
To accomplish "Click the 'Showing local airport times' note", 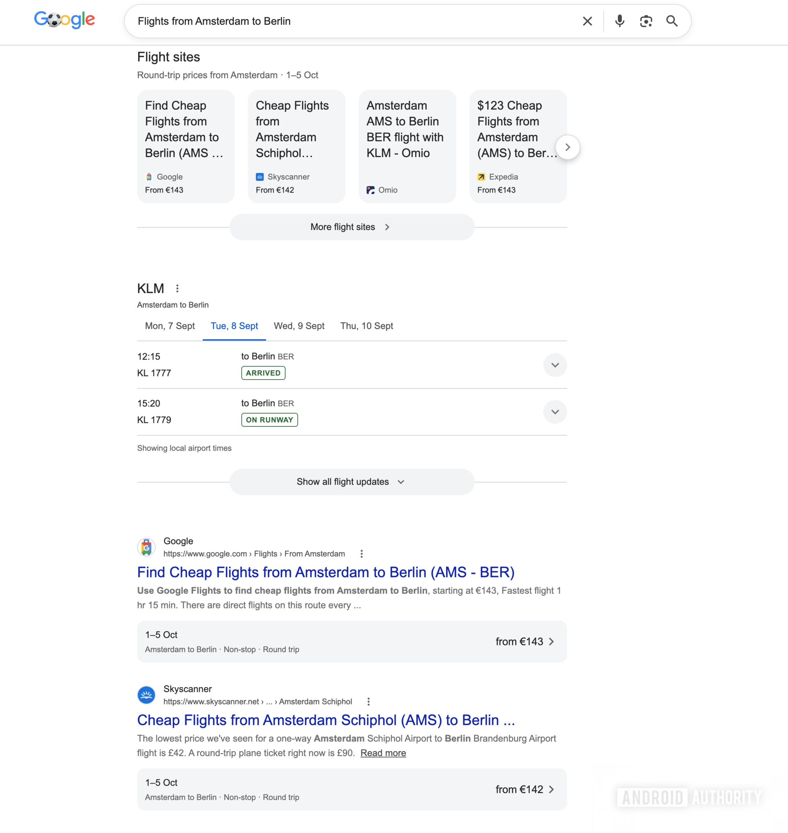I will pos(184,448).
